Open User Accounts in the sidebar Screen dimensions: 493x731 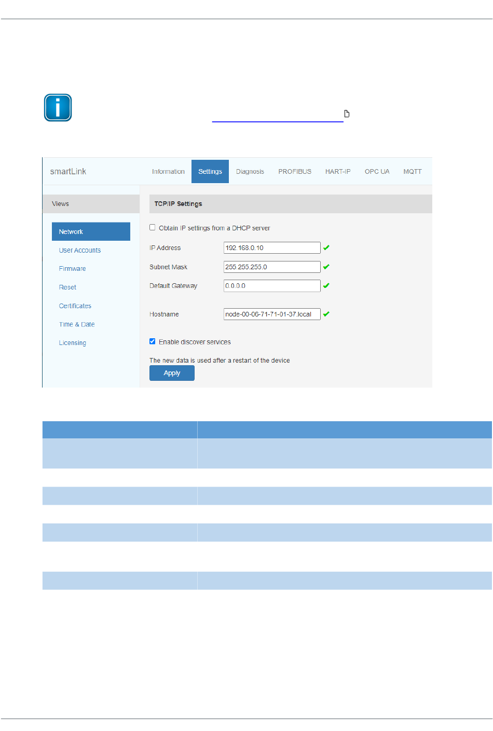pyautogui.click(x=80, y=251)
